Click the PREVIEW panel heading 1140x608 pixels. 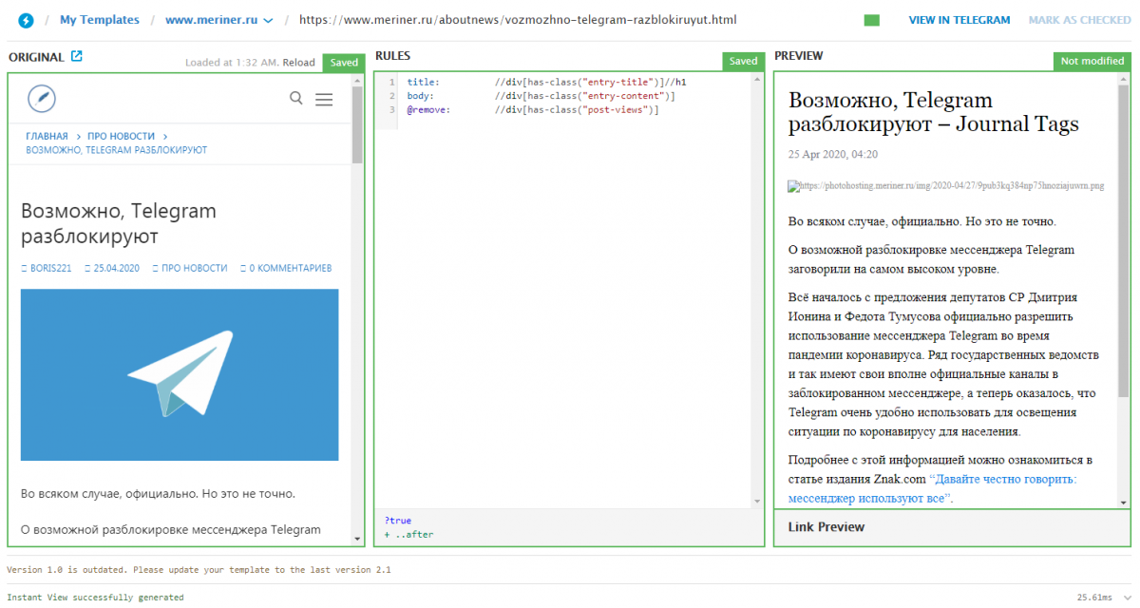pyautogui.click(x=799, y=56)
